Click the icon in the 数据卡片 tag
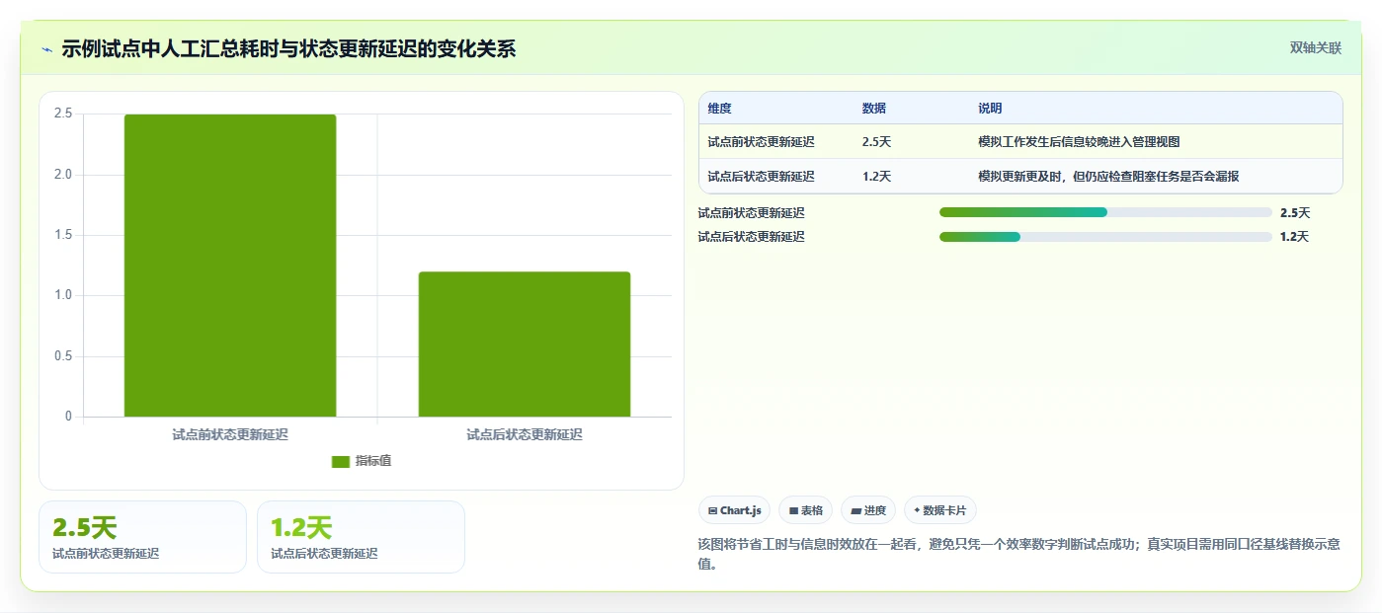This screenshot has height=613, width=1382. (917, 510)
